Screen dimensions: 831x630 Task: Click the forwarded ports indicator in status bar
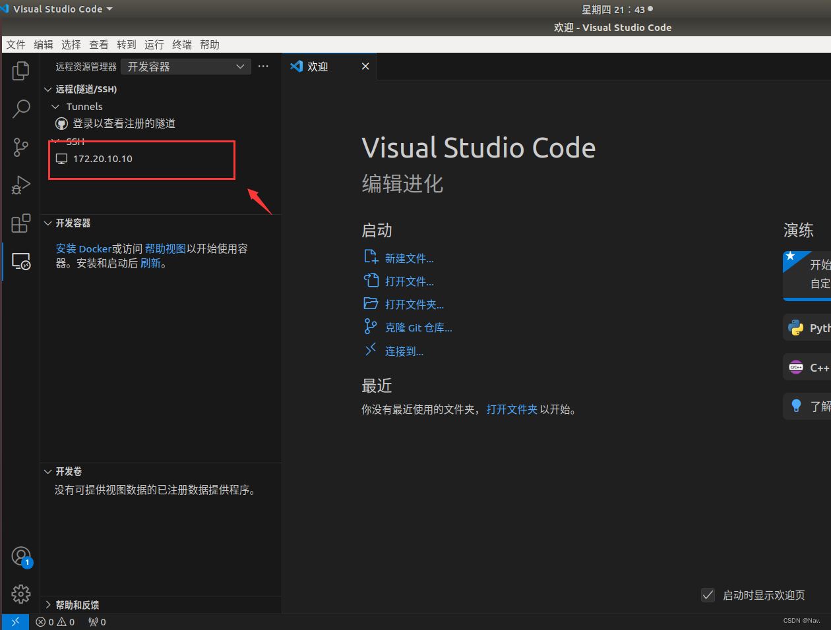97,622
